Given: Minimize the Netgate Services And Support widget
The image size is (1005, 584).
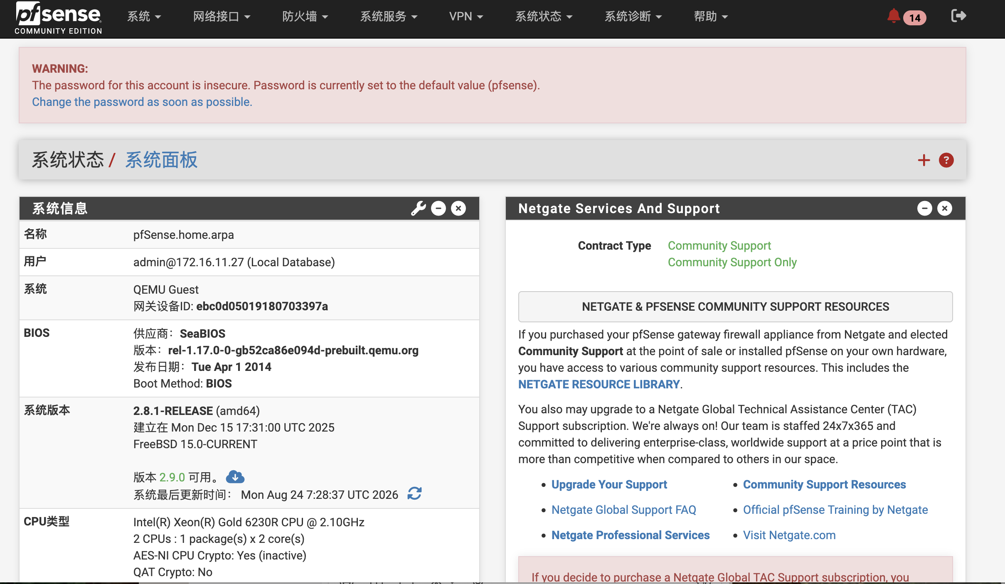Looking at the screenshot, I should pyautogui.click(x=924, y=208).
